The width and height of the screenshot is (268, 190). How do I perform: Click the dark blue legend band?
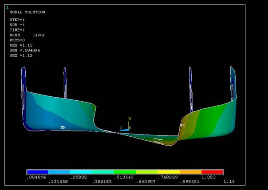[x=37, y=172]
